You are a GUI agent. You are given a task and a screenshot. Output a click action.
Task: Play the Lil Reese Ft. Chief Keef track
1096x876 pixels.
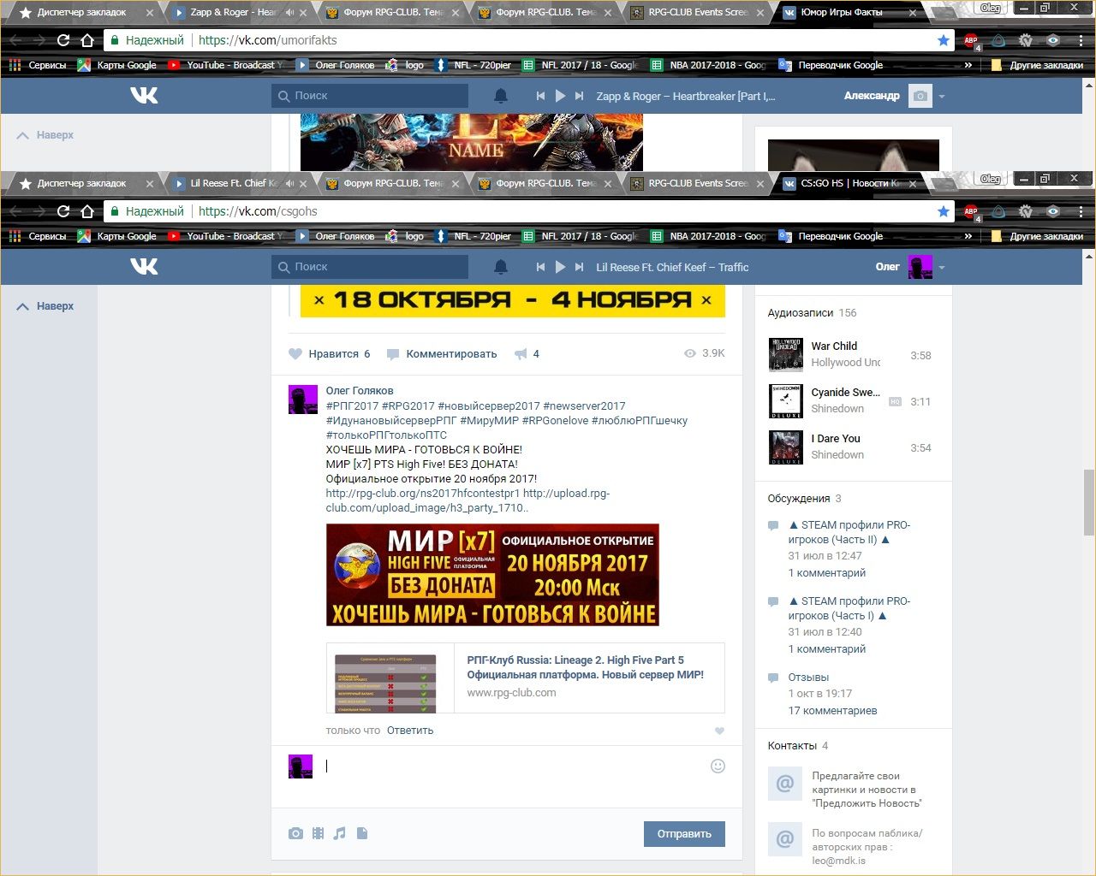point(560,267)
